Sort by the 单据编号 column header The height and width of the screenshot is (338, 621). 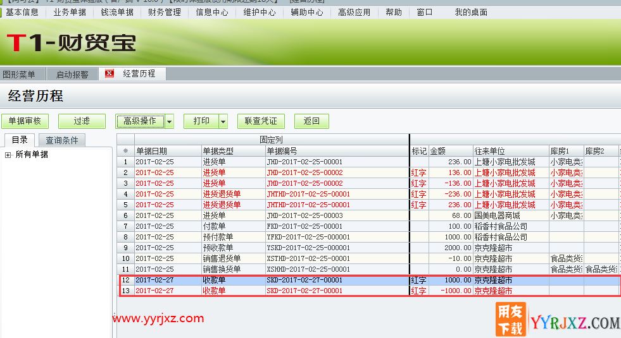point(337,151)
